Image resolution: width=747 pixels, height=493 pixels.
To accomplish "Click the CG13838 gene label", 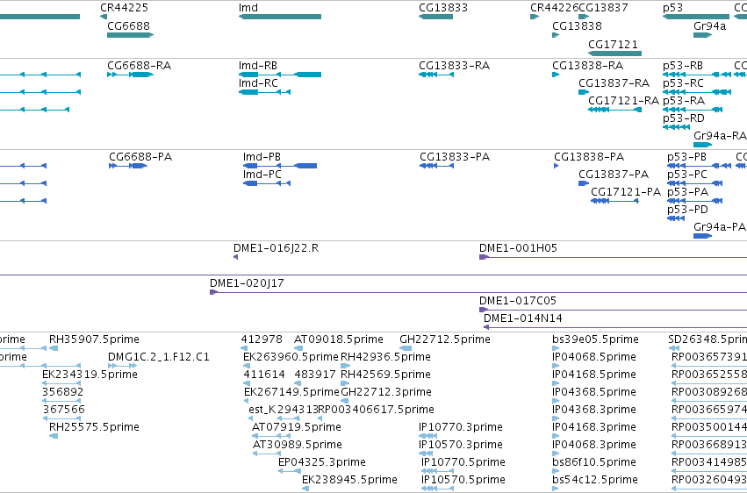I will click(577, 25).
